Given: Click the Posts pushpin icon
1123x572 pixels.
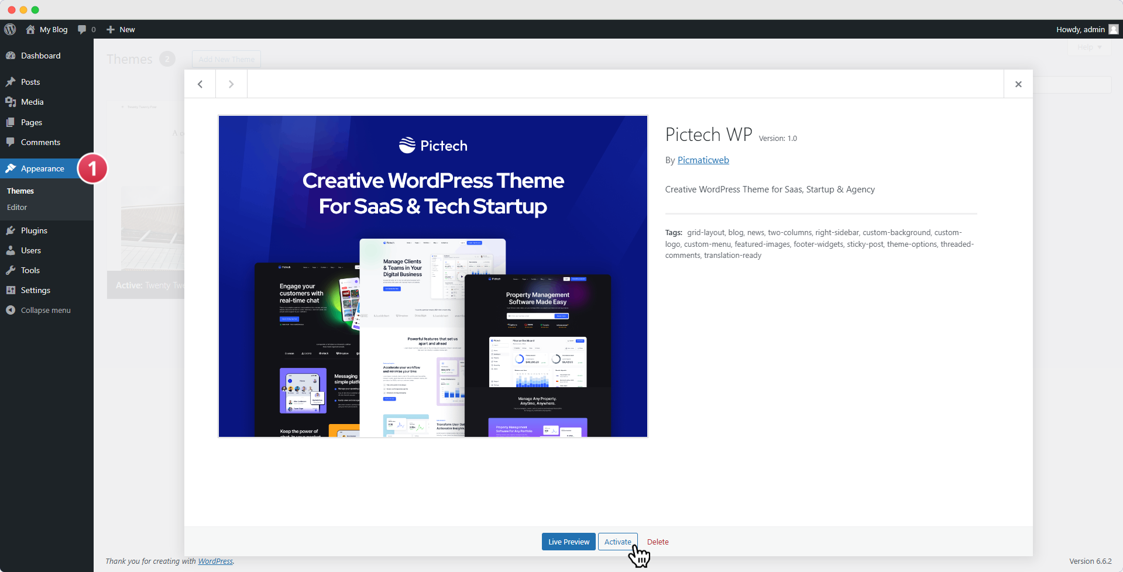Looking at the screenshot, I should tap(11, 82).
